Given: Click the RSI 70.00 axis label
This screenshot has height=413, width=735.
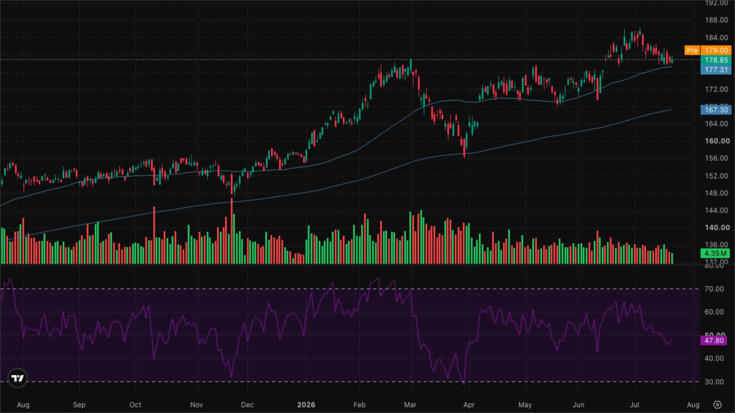Looking at the screenshot, I should click(714, 289).
